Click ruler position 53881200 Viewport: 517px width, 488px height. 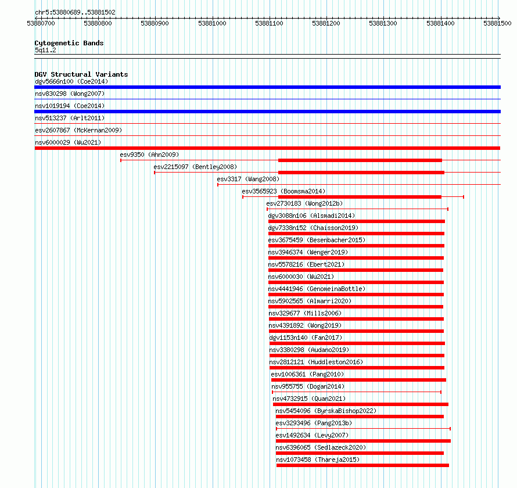326,23
